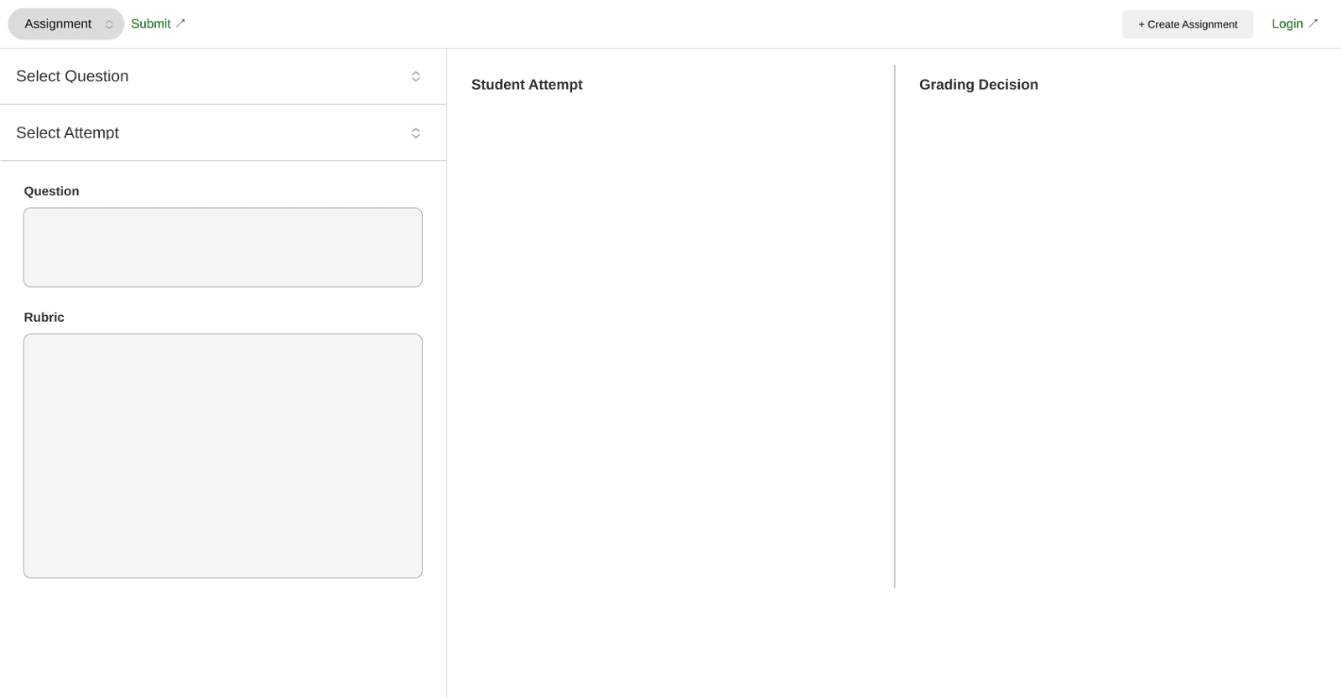Click the Create Assignment button
This screenshot has width=1342, height=699.
point(1188,24)
